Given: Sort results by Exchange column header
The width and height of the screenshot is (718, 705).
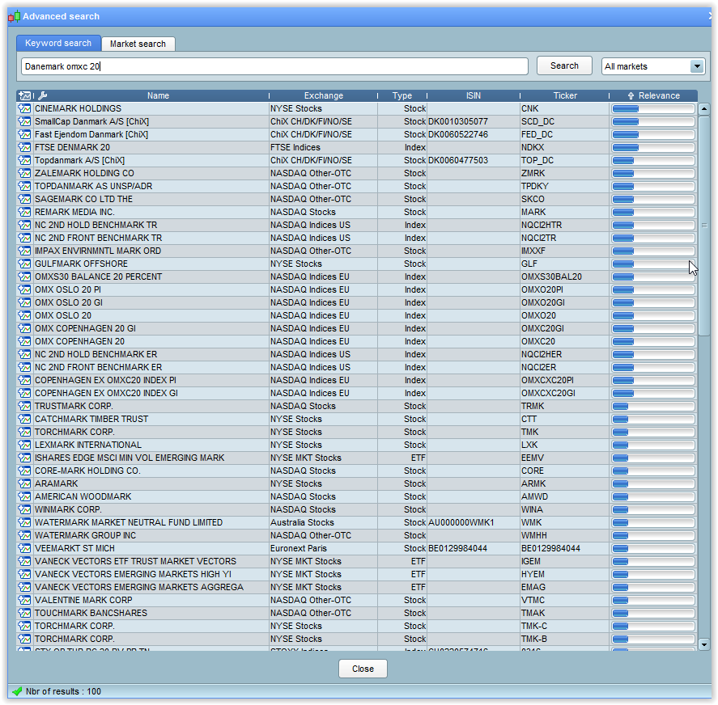Looking at the screenshot, I should [x=323, y=95].
